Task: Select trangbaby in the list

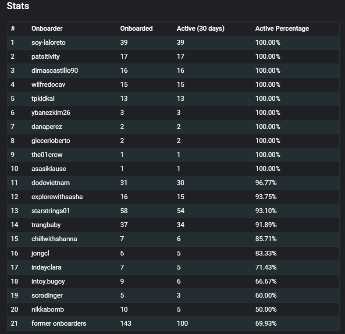Action: pyautogui.click(x=46, y=225)
